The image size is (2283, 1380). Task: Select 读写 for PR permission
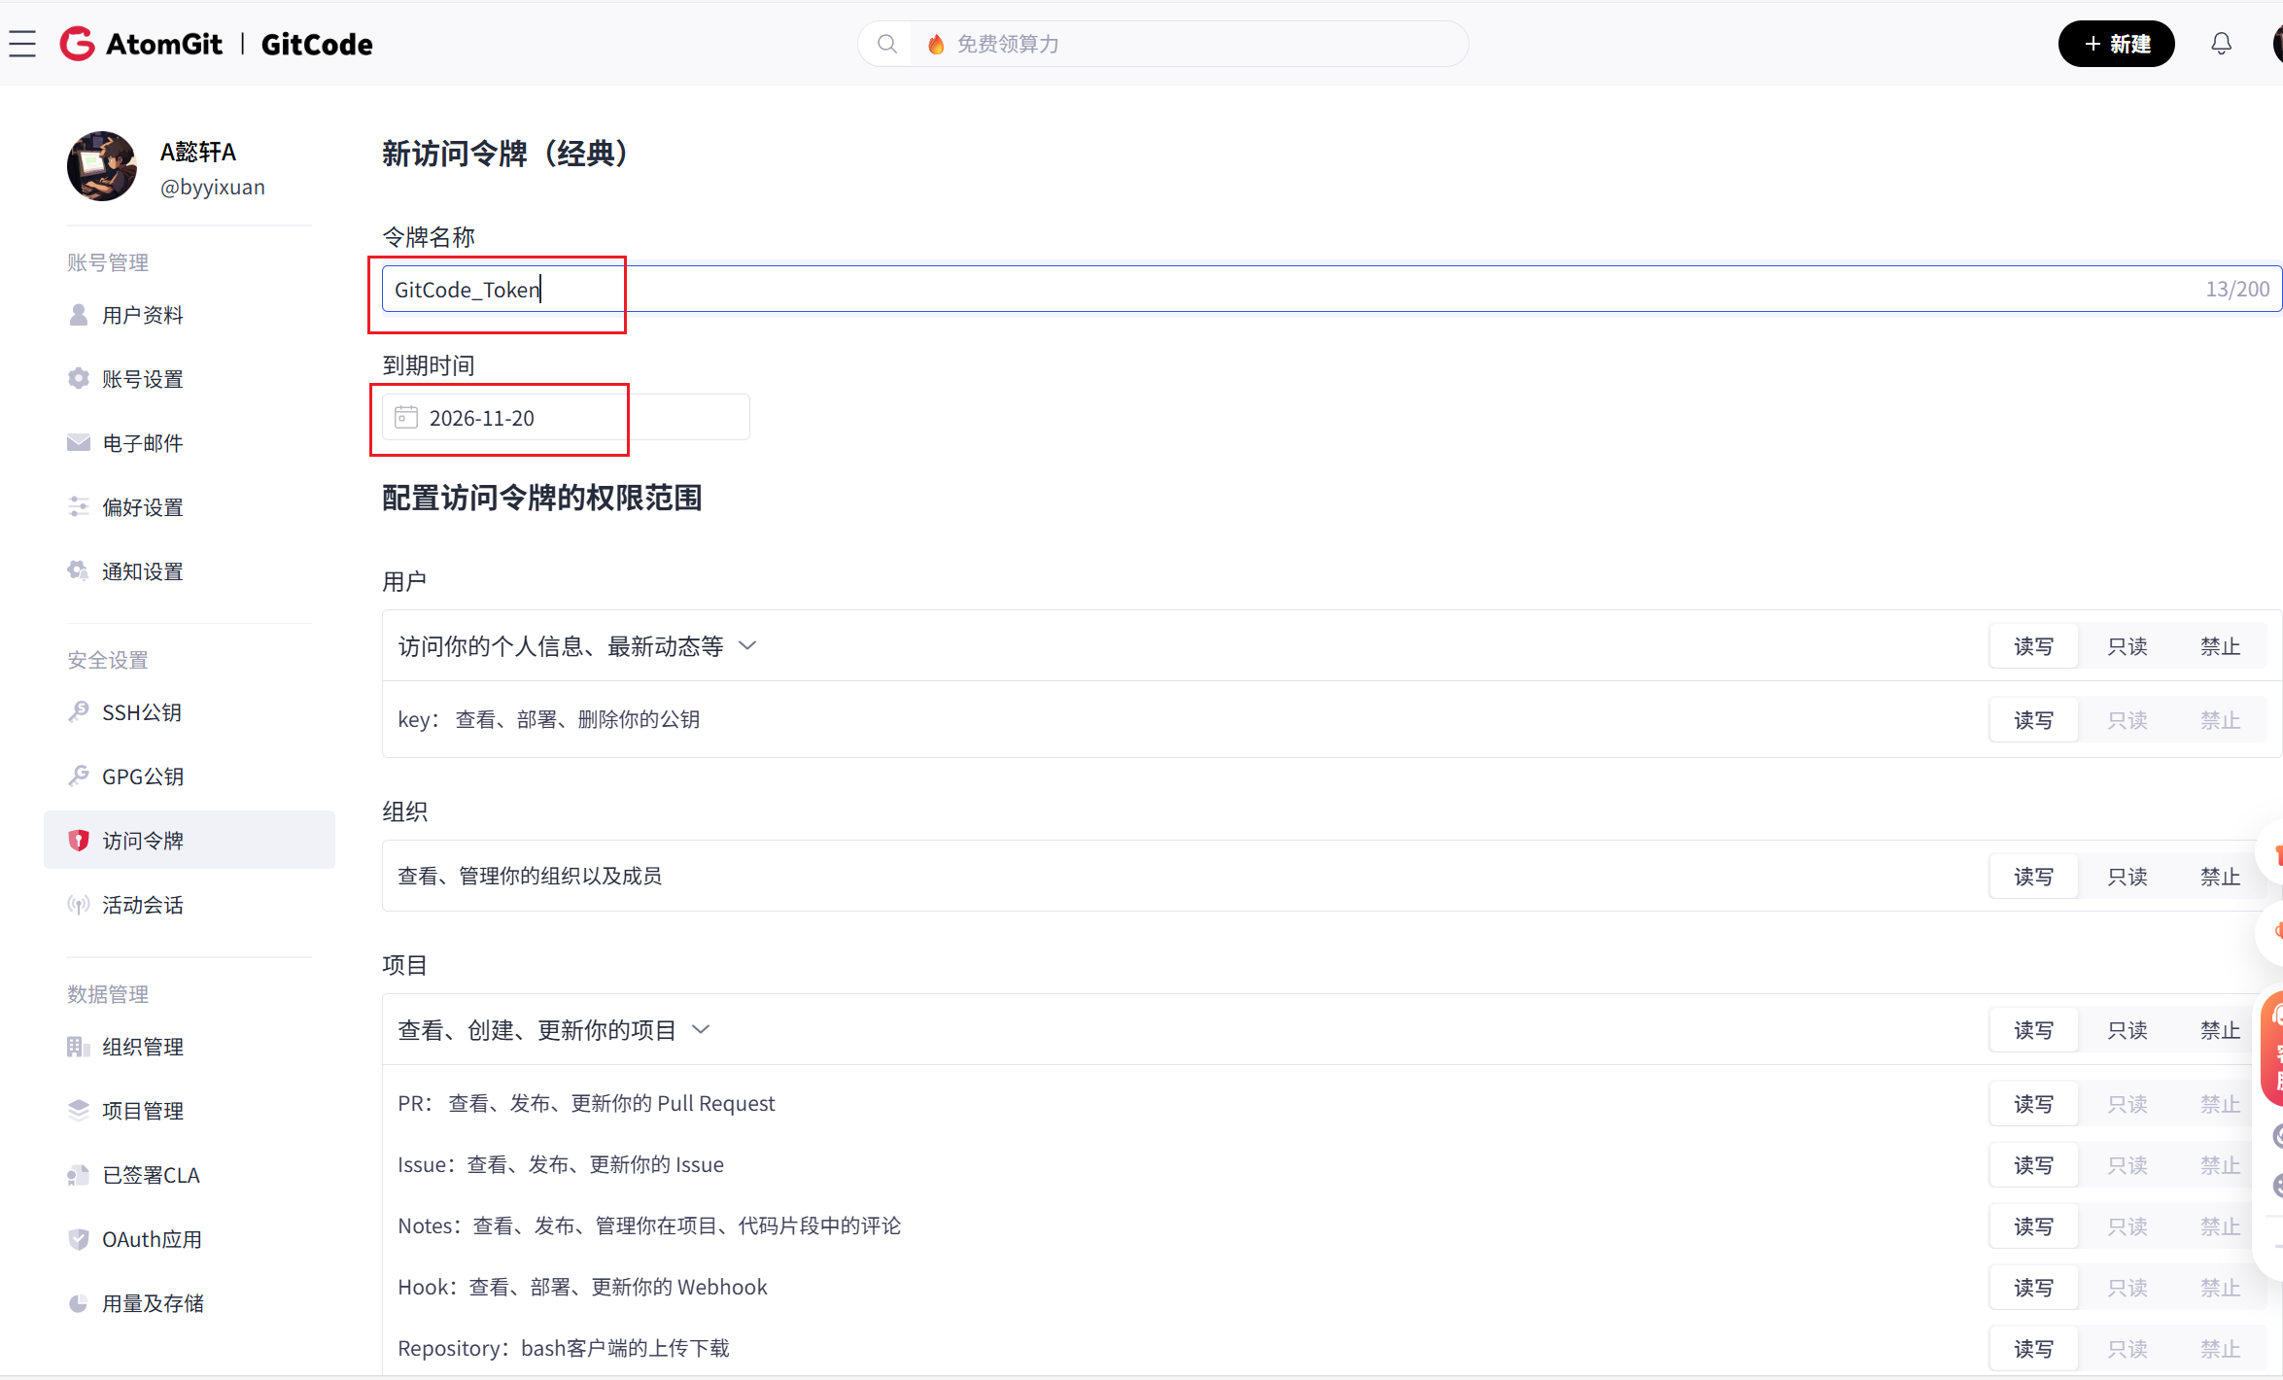2033,1104
